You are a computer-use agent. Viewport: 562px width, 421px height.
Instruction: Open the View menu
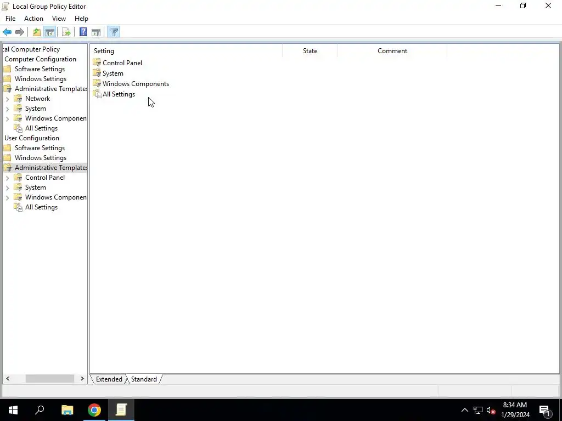pyautogui.click(x=59, y=19)
